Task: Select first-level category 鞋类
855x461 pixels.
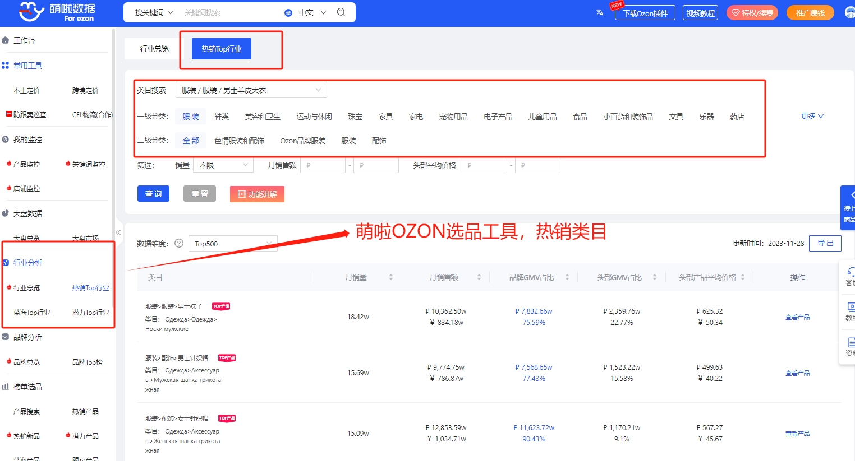Action: (x=222, y=117)
